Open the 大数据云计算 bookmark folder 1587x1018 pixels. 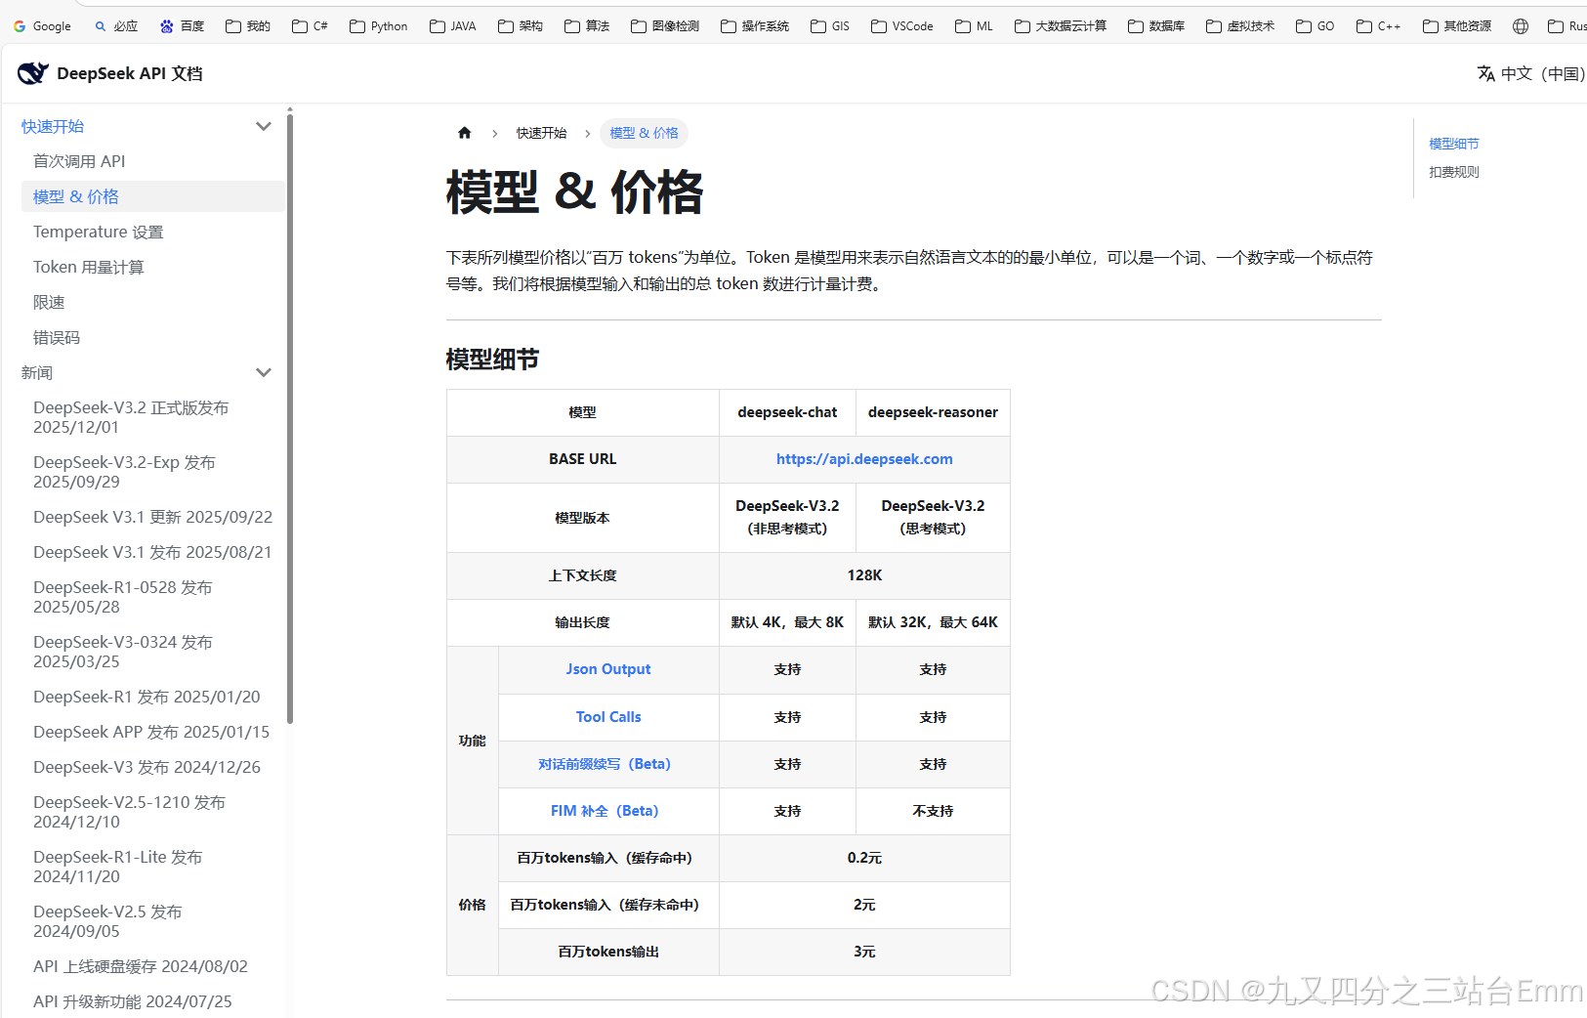[x=1061, y=26]
